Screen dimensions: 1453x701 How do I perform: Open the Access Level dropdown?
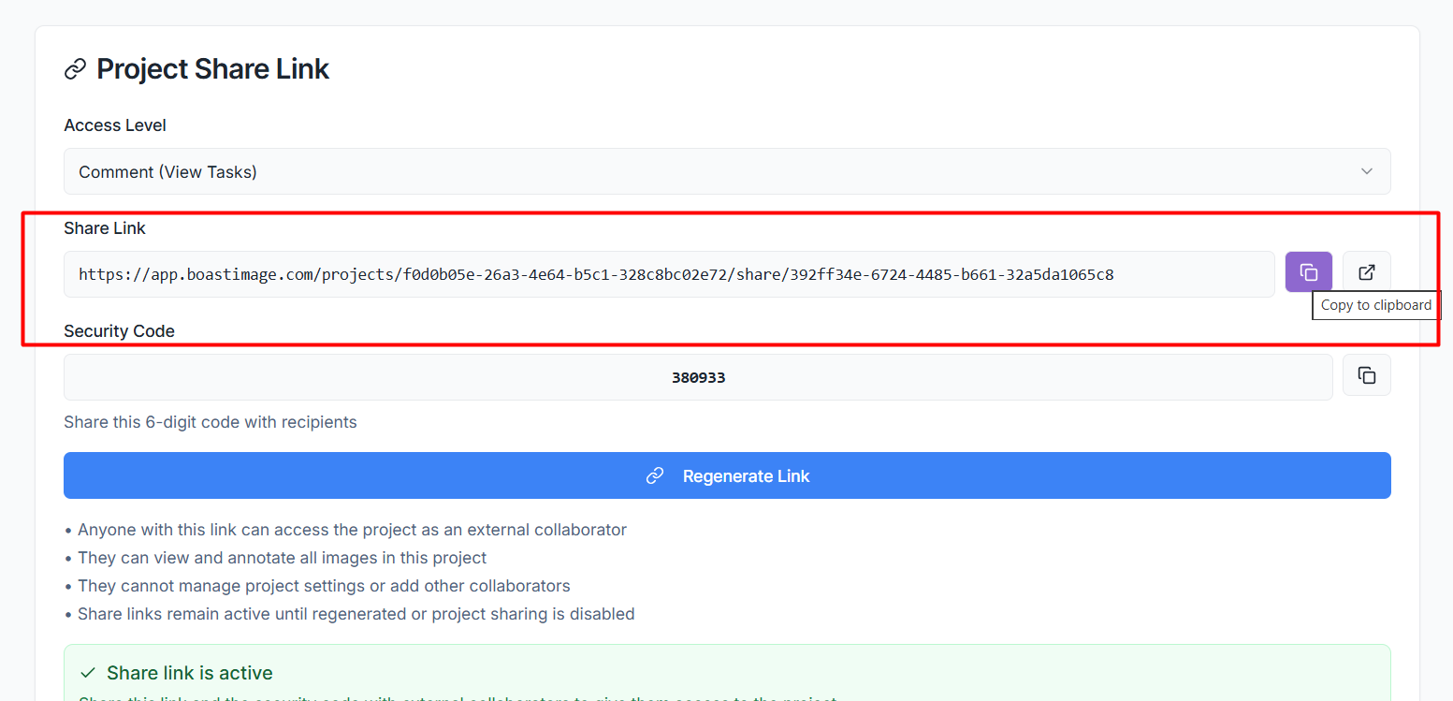pyautogui.click(x=726, y=172)
